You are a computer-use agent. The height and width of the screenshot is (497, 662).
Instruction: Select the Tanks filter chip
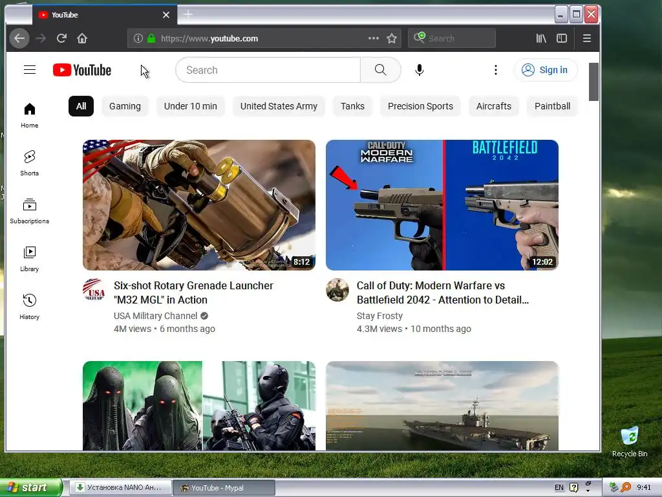(x=352, y=106)
